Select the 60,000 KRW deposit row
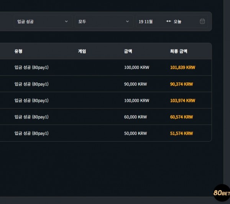The height and width of the screenshot is (204, 230). [106, 117]
